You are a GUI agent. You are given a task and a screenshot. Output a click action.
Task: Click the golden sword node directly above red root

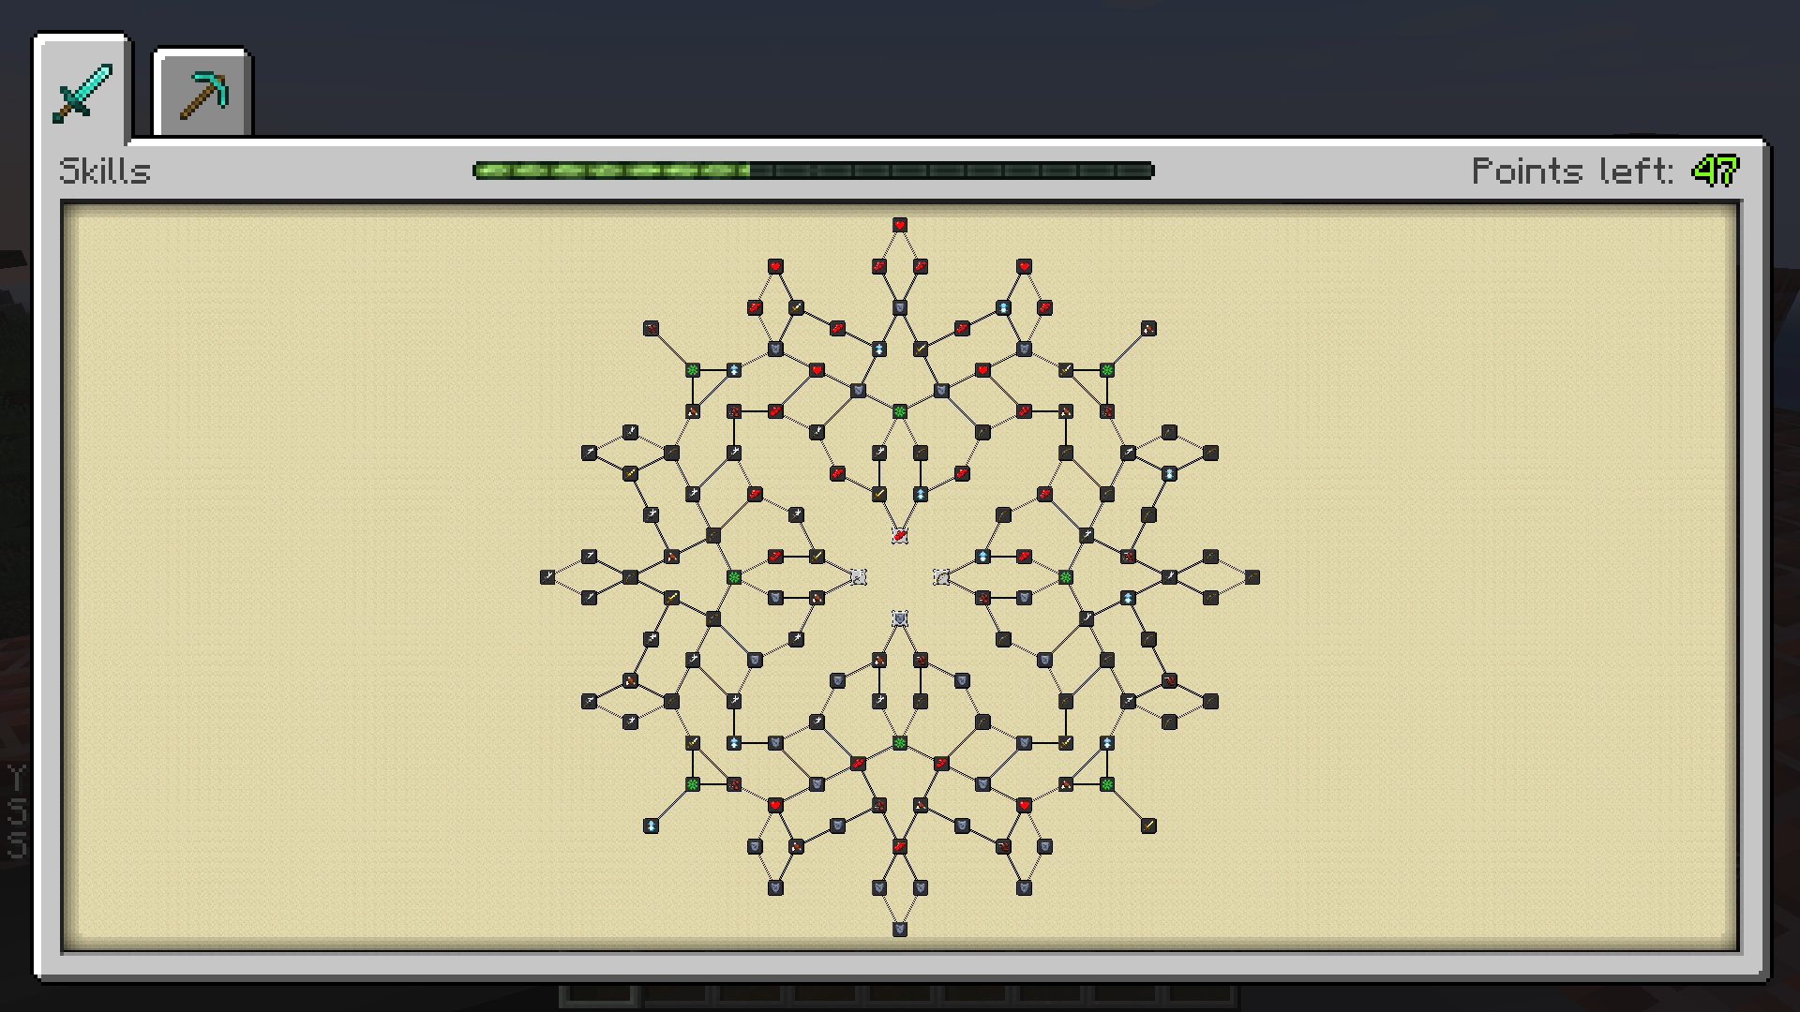point(879,494)
